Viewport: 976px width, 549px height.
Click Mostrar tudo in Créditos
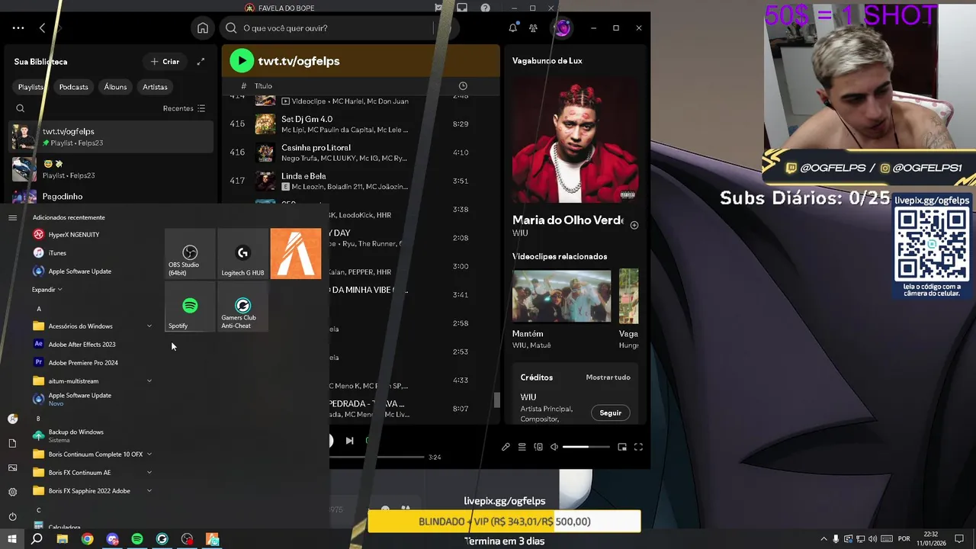(608, 377)
